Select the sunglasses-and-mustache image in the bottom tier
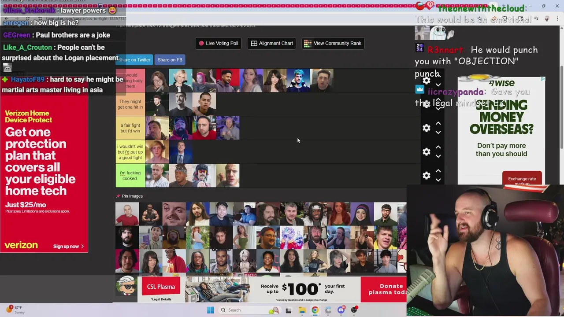This screenshot has height=317, width=564. (x=204, y=176)
